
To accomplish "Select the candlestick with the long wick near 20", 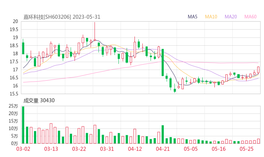I will click(x=95, y=31).
